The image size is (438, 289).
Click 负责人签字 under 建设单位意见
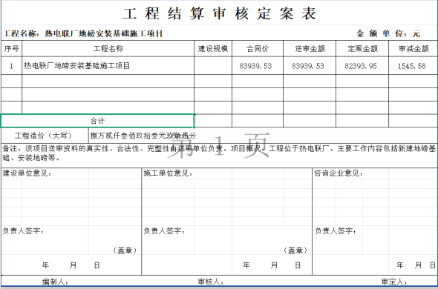pyautogui.click(x=23, y=231)
